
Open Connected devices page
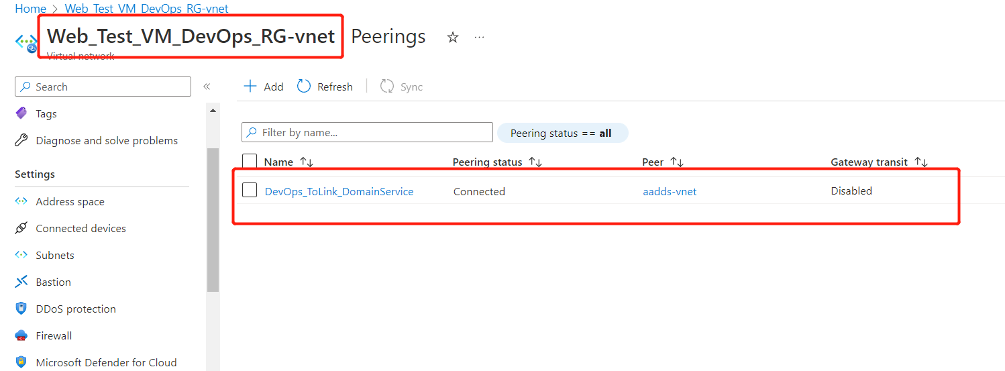pos(81,228)
